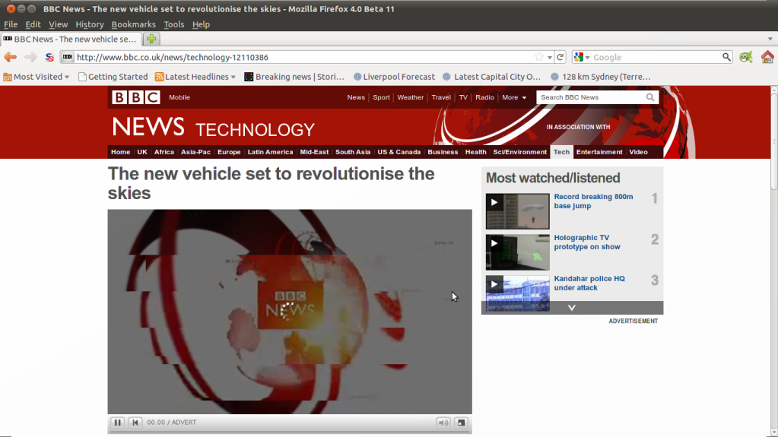The width and height of the screenshot is (778, 437).
Task: Open the View menu
Action: pyautogui.click(x=58, y=24)
